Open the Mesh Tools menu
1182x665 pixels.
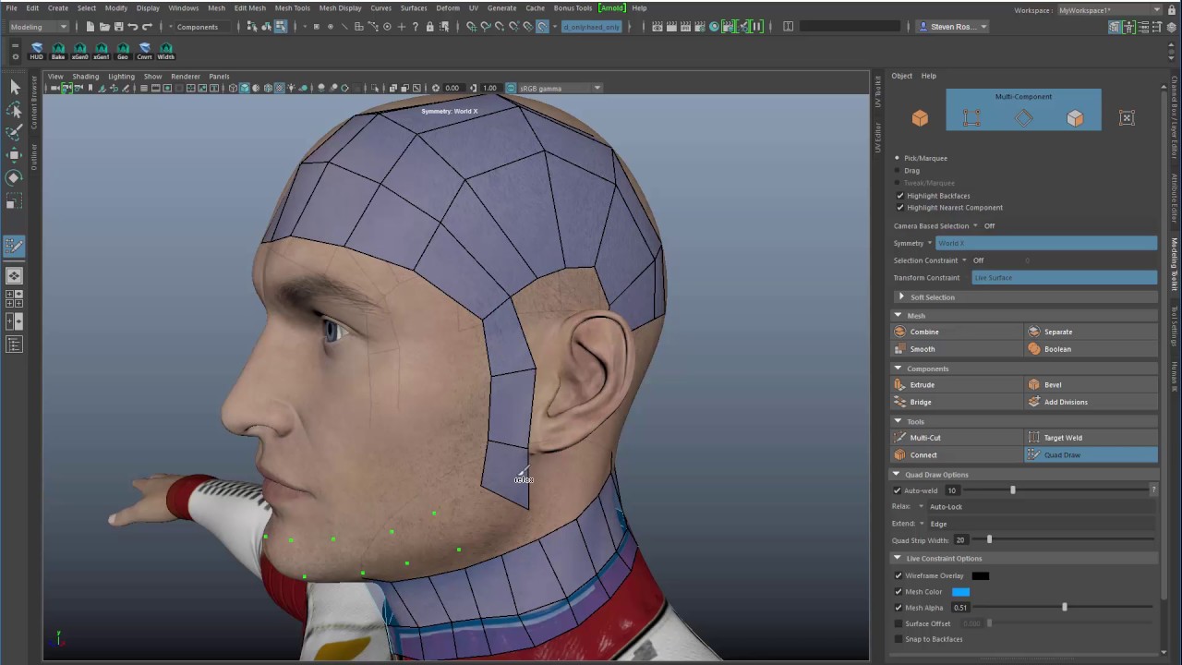[292, 7]
